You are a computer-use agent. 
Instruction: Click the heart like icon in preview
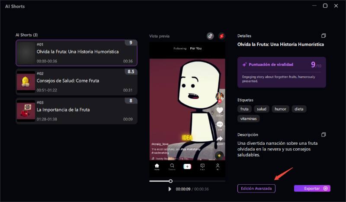[x=220, y=110]
